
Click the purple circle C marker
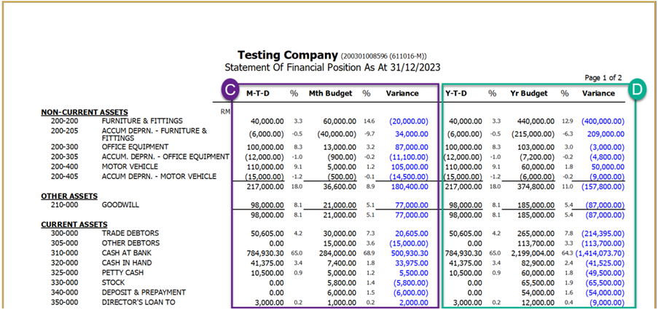pyautogui.click(x=231, y=89)
